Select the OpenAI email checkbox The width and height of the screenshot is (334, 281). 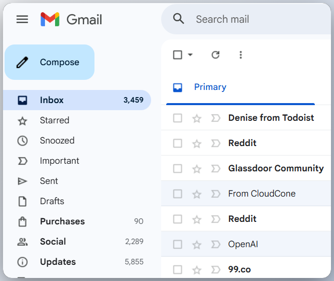pos(177,245)
